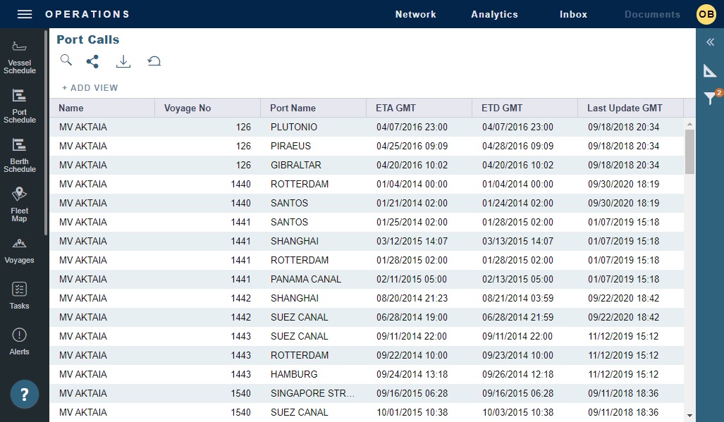724x422 pixels.
Task: Open the OB user profile menu
Action: coord(706,14)
